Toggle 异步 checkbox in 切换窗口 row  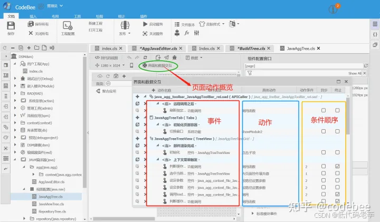[324, 131]
